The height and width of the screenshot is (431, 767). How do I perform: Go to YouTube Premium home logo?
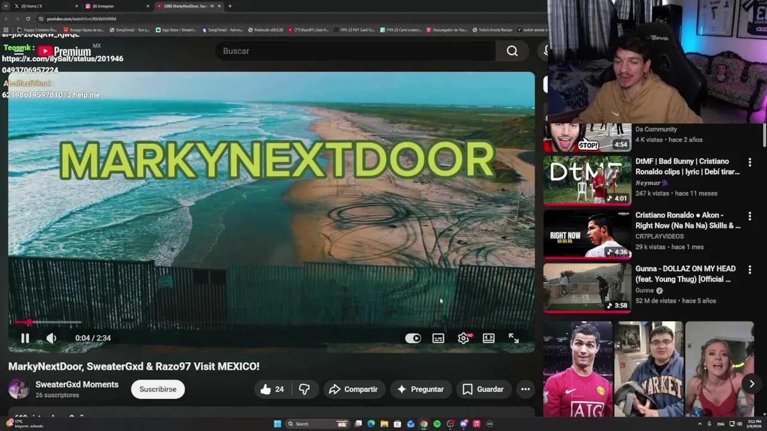coord(64,51)
